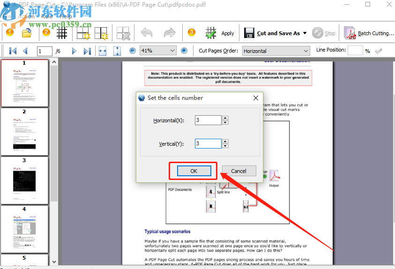Add a vertical cut line

(101, 33)
